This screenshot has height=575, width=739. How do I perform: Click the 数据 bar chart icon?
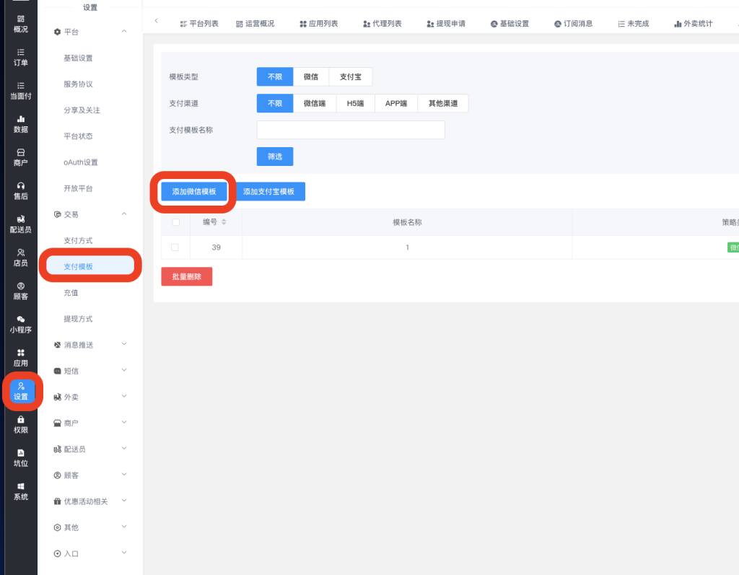(21, 119)
